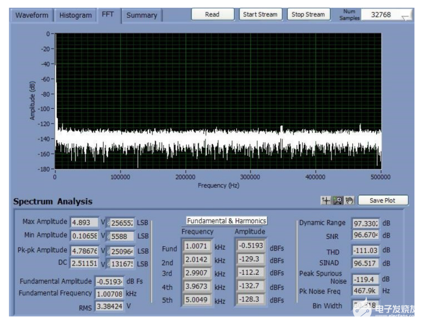Hit the Stop Stream button
Screen dimensions: 421x321
[308, 15]
